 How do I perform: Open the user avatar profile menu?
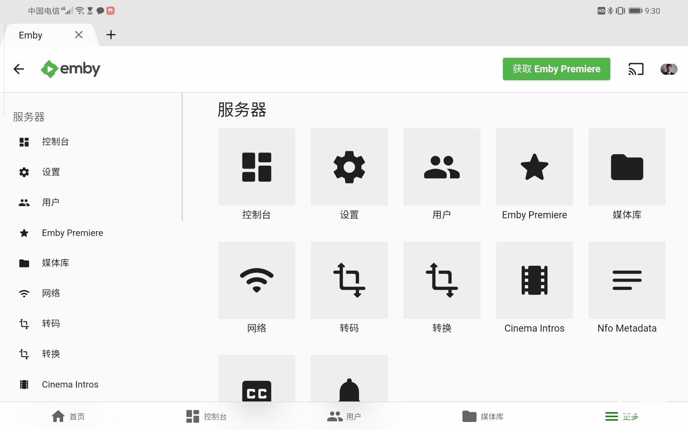pyautogui.click(x=669, y=69)
